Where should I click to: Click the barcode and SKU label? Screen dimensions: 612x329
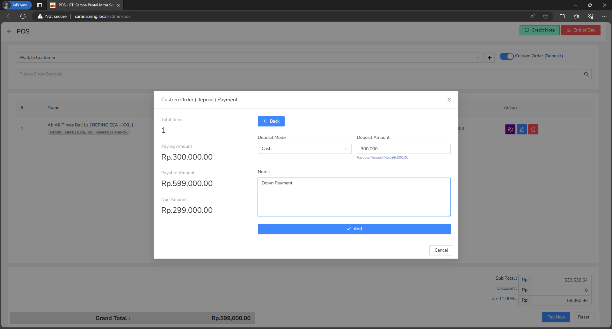[89, 132]
